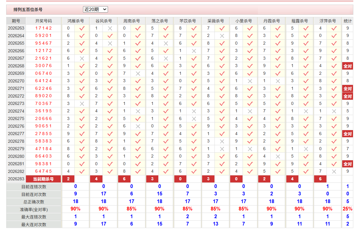Click the red current-period number 6 under 周南杀号
The height and width of the screenshot is (232, 357).
coord(124,179)
